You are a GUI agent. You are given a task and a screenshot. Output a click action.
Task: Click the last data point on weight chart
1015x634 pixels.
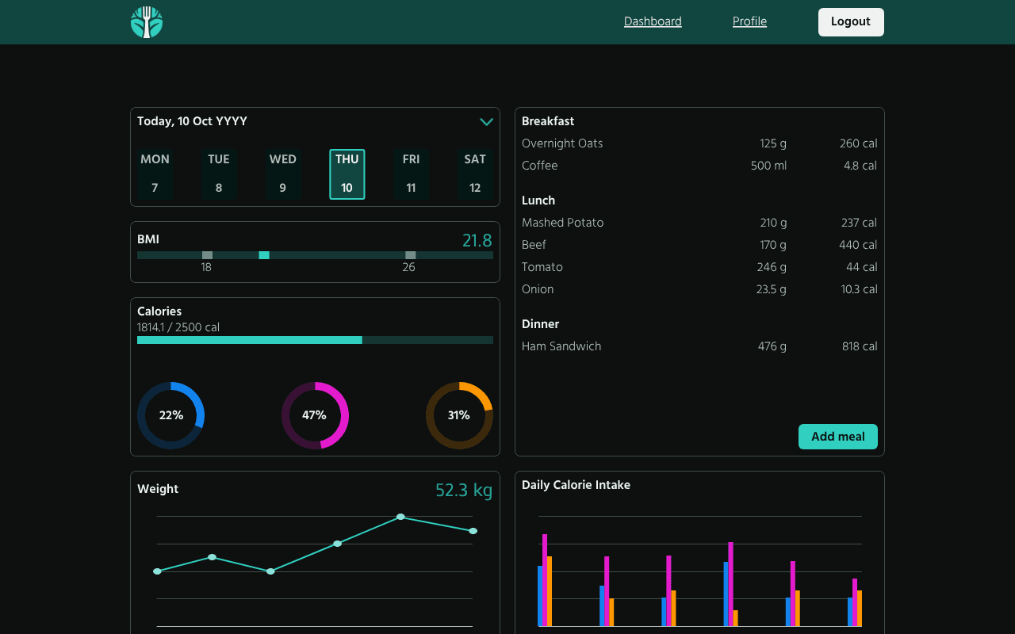pyautogui.click(x=473, y=531)
